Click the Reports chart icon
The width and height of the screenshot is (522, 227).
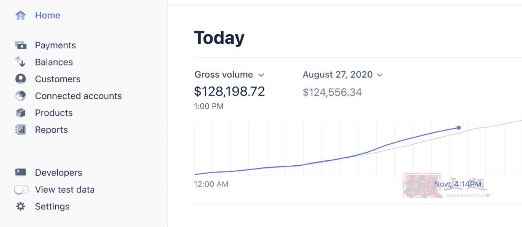pyautogui.click(x=21, y=129)
